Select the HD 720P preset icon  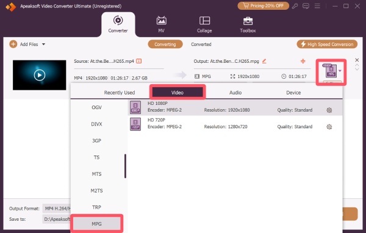tap(135, 124)
